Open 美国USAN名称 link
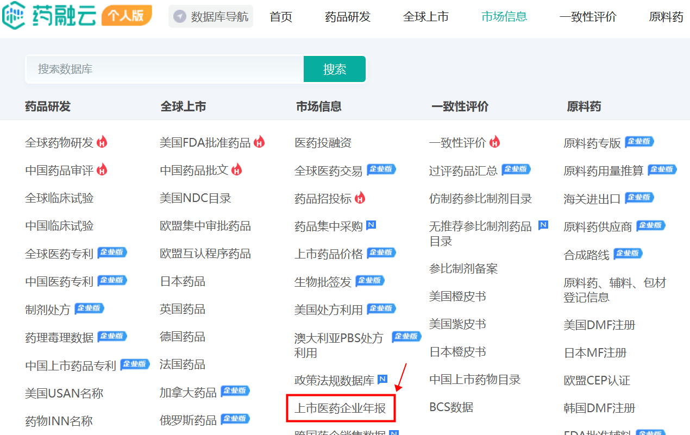This screenshot has height=435, width=690. click(64, 393)
